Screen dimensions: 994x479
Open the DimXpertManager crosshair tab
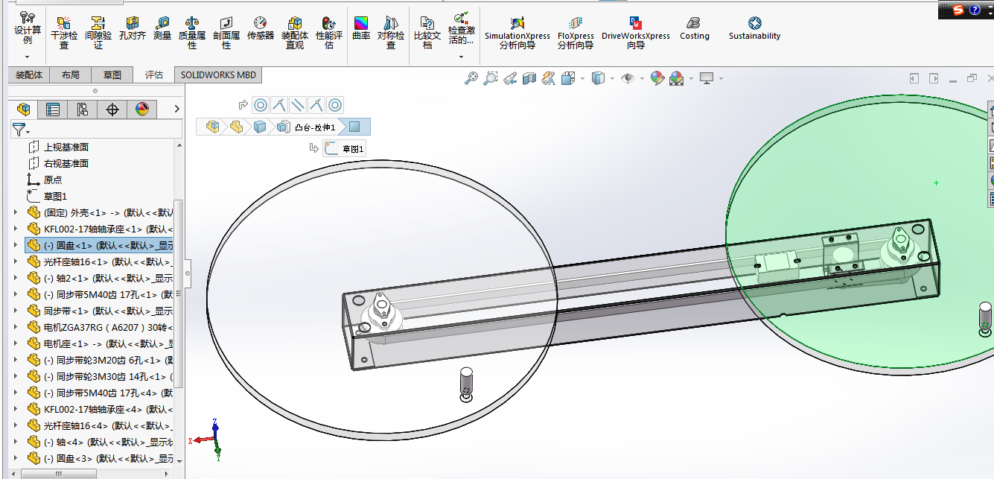[112, 110]
